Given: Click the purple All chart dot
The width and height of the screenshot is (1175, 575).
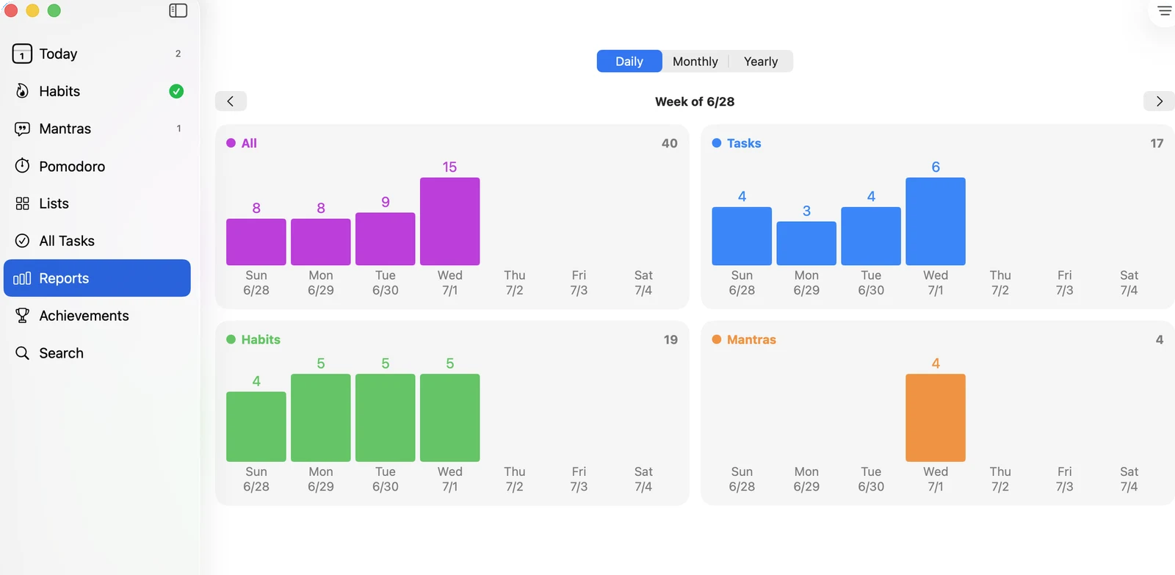Looking at the screenshot, I should click(231, 143).
